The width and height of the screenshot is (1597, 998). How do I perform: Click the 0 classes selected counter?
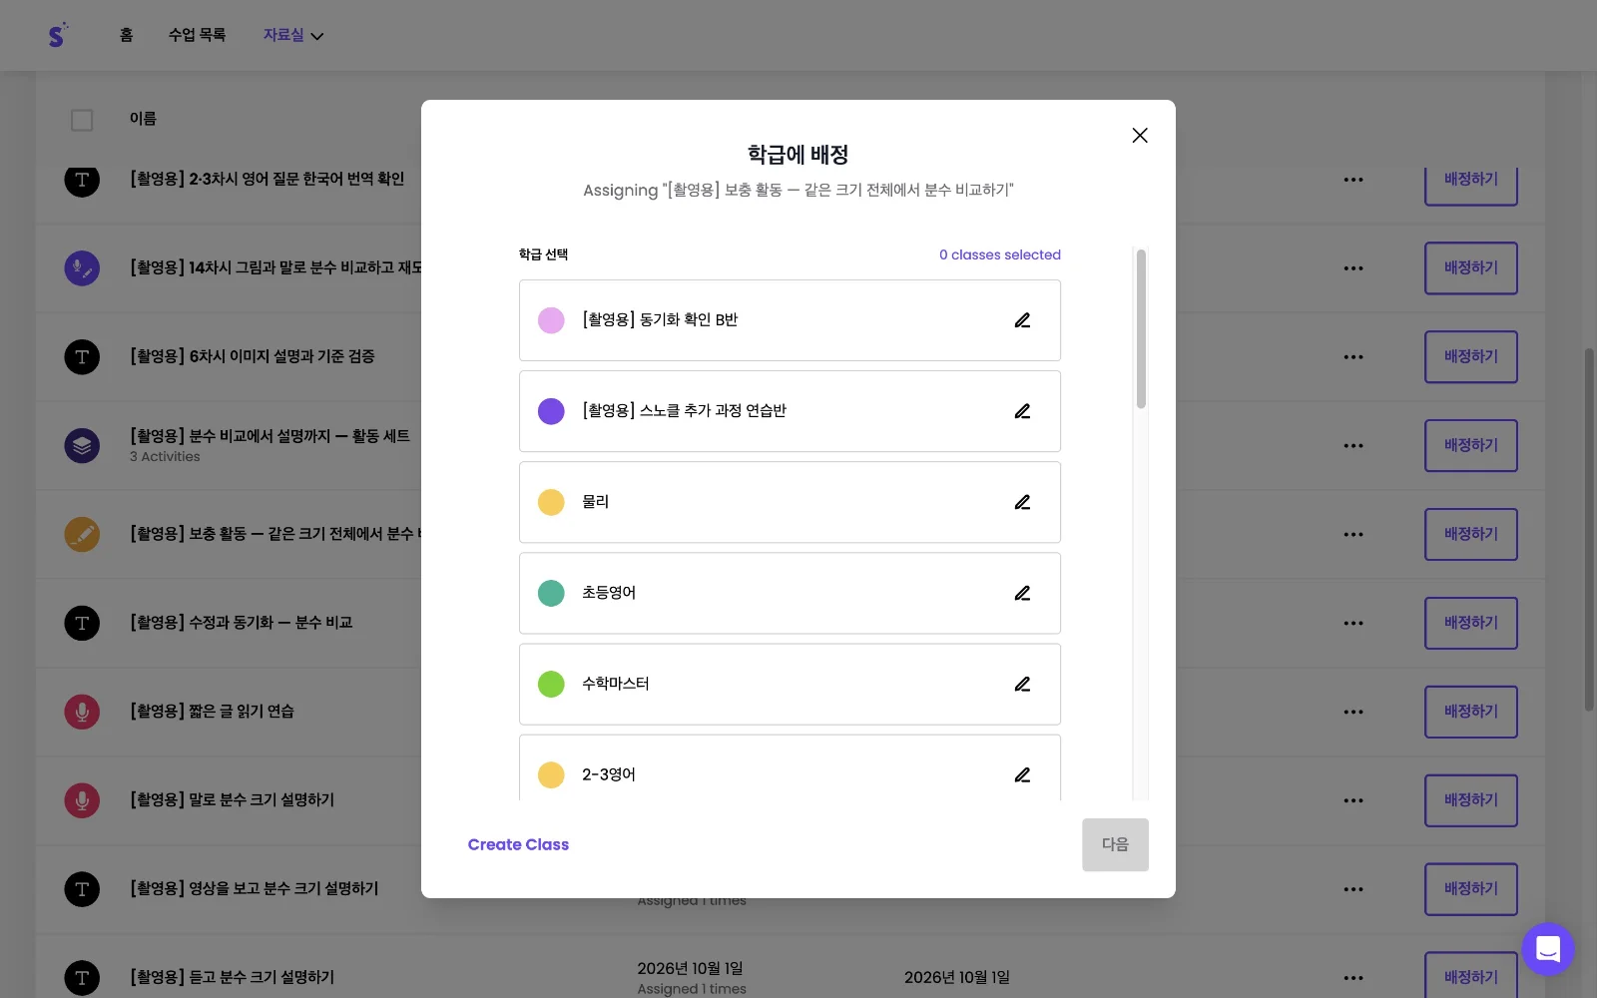pos(999,254)
